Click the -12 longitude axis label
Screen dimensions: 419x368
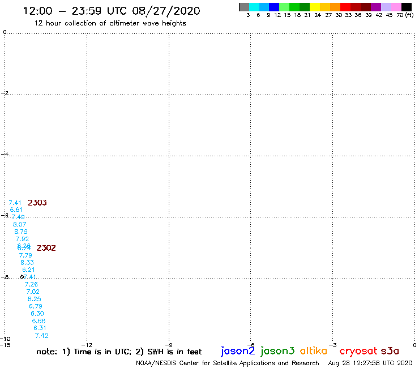[x=87, y=345]
